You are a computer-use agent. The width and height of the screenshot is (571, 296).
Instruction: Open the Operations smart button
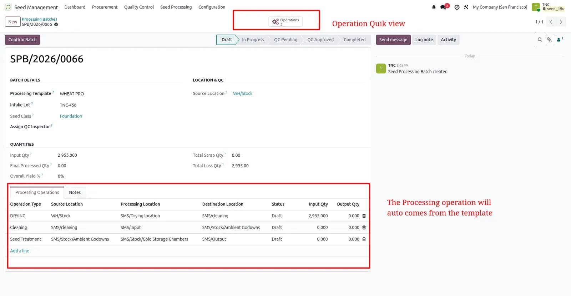285,22
